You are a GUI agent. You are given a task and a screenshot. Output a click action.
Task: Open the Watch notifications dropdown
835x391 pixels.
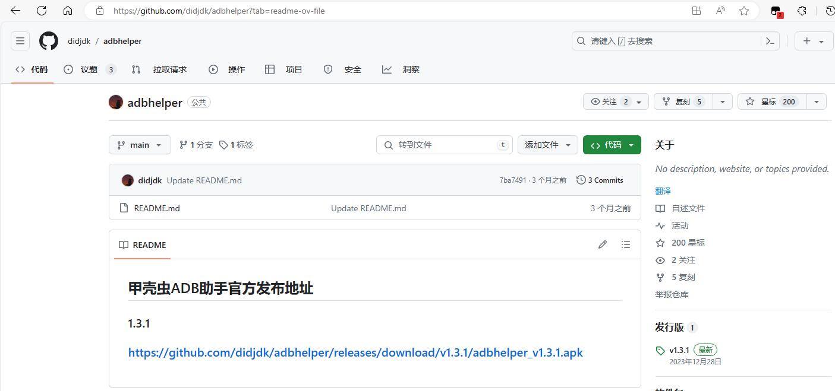616,101
